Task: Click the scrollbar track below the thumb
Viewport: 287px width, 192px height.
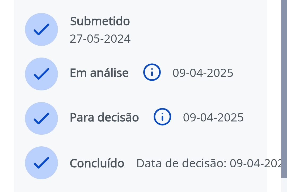Action: click(x=284, y=185)
